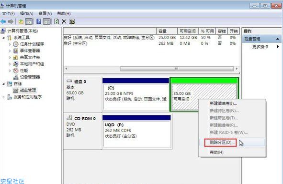The image size is (283, 184).
Task: Collapse the 系统工具 tree node
Action: pyautogui.click(x=4, y=38)
